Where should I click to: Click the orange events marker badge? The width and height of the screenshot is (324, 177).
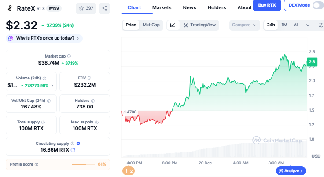coord(129,171)
